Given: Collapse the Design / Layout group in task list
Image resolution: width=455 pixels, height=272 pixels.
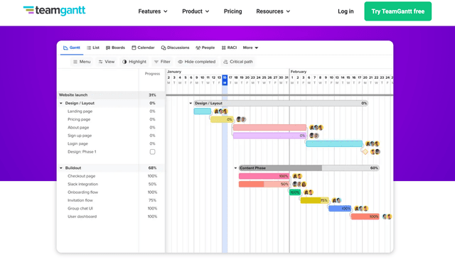Looking at the screenshot, I should (x=61, y=103).
